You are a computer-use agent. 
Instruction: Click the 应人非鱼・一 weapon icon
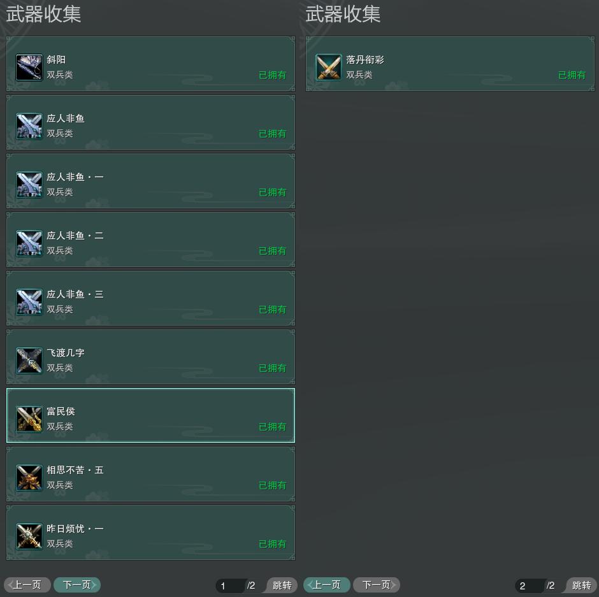[x=29, y=185]
